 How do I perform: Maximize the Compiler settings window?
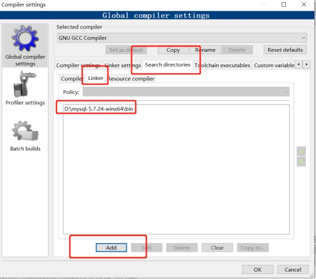click(283, 5)
